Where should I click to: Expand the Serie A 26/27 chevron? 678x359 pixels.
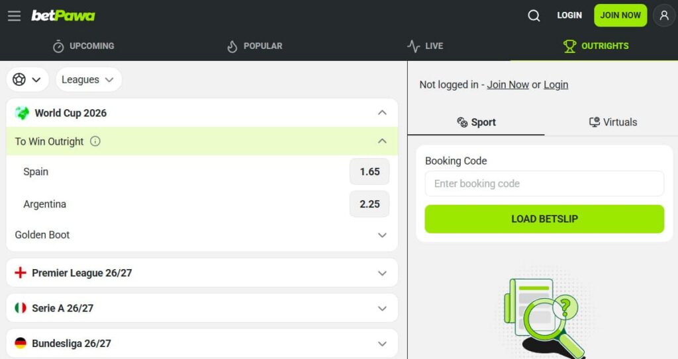click(382, 309)
